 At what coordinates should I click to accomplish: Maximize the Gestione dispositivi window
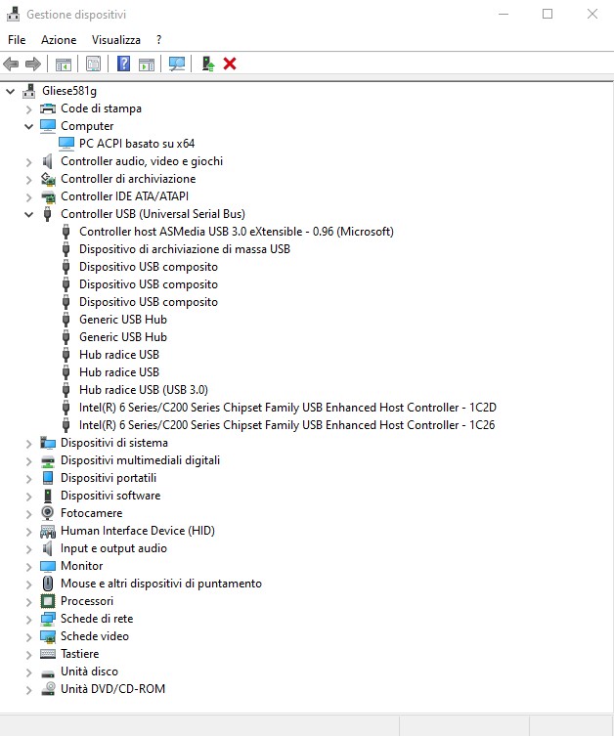pyautogui.click(x=548, y=14)
